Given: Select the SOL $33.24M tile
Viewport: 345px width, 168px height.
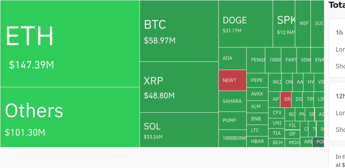Looking at the screenshot, I should point(179,130).
